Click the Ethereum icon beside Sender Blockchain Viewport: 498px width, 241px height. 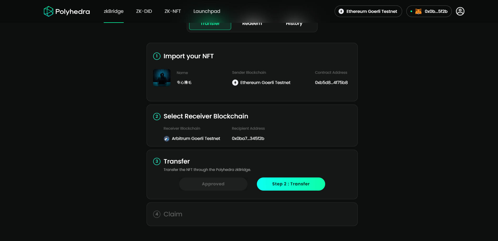click(235, 82)
